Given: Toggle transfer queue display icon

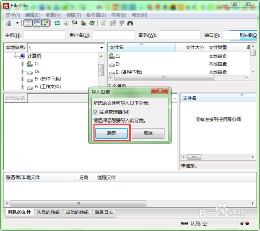Looking at the screenshot, I should [45, 23].
